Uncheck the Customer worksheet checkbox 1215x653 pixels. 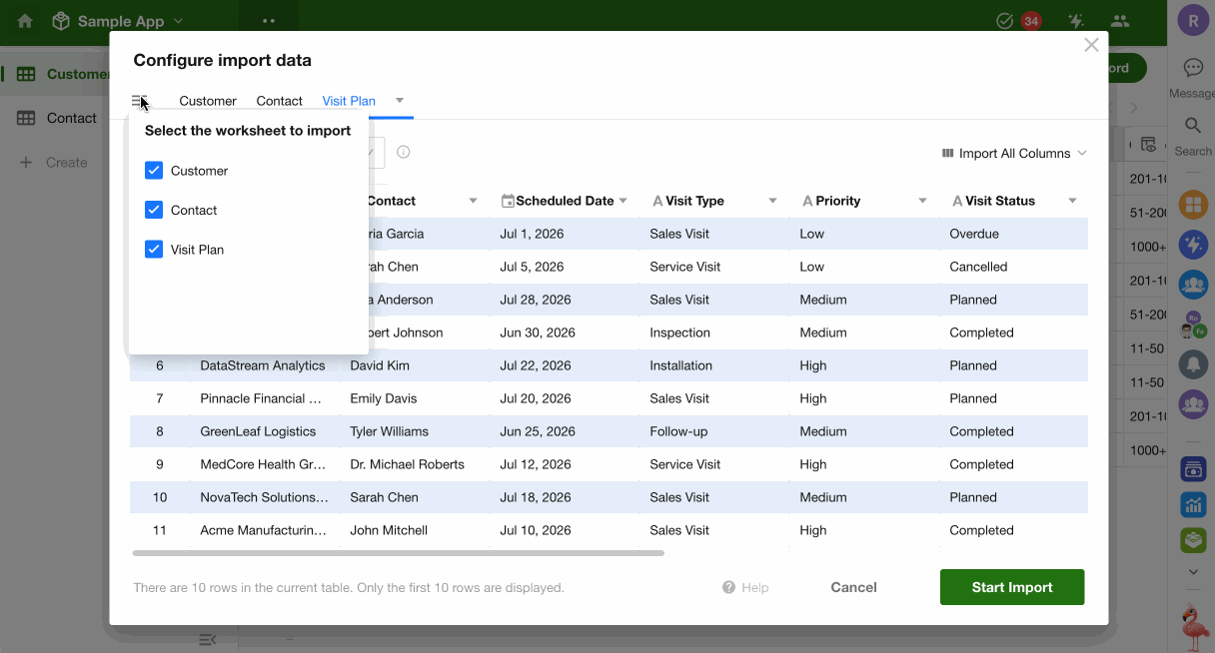tap(154, 171)
